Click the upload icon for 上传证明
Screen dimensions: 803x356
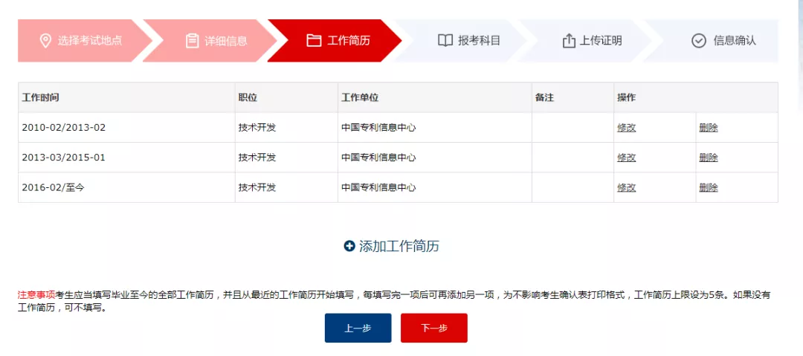pyautogui.click(x=569, y=40)
